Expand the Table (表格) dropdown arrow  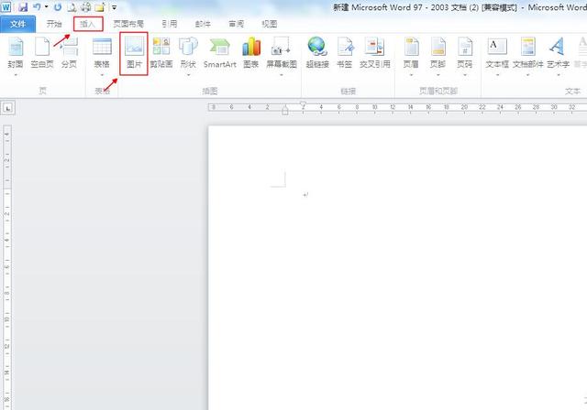102,75
